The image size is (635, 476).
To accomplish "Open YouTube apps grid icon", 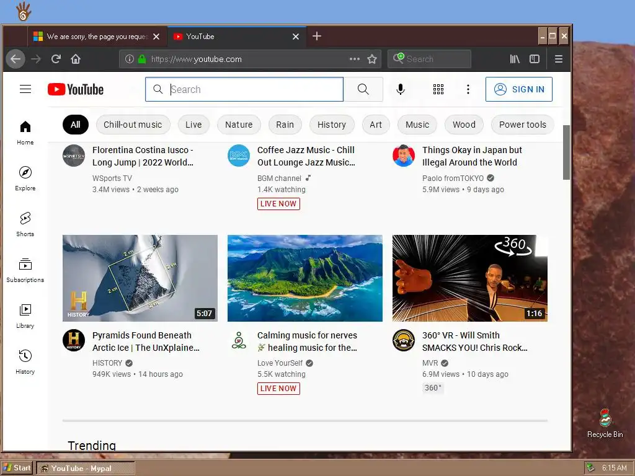I will [438, 89].
